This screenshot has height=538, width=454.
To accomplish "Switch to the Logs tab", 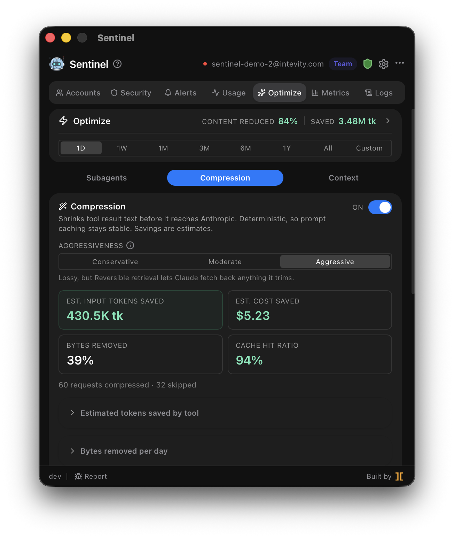I will 379,93.
